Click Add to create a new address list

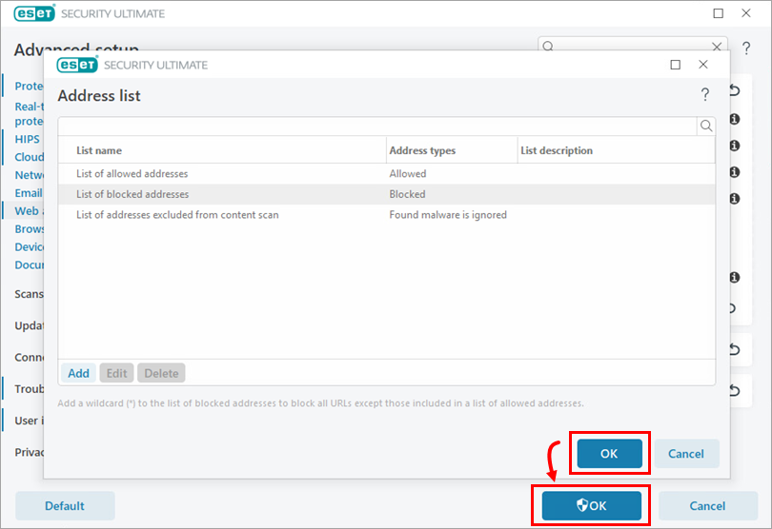[78, 373]
